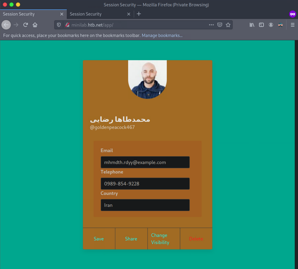Click the Manage bookmarks link

tap(162, 36)
